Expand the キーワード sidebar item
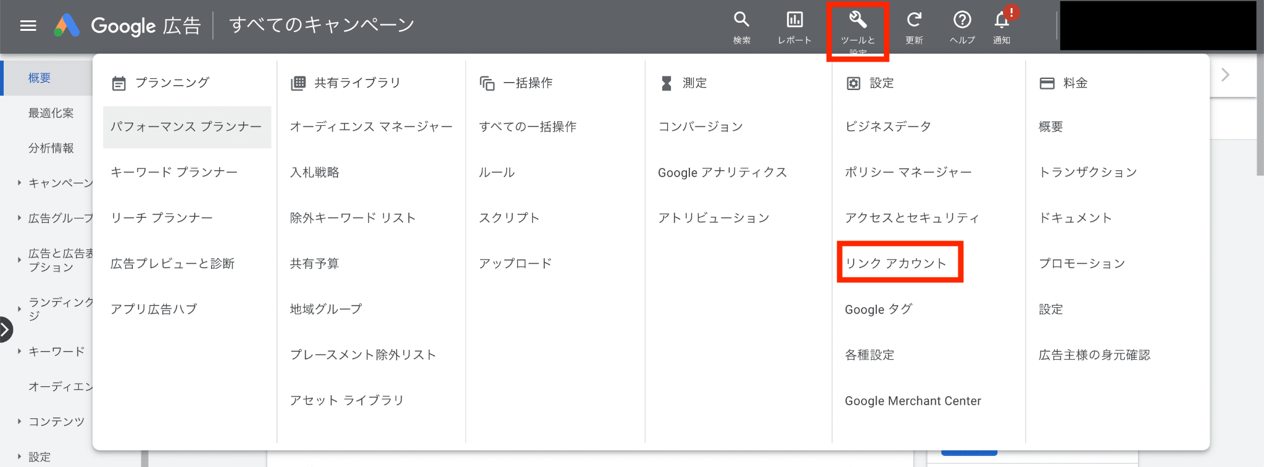 pos(19,351)
